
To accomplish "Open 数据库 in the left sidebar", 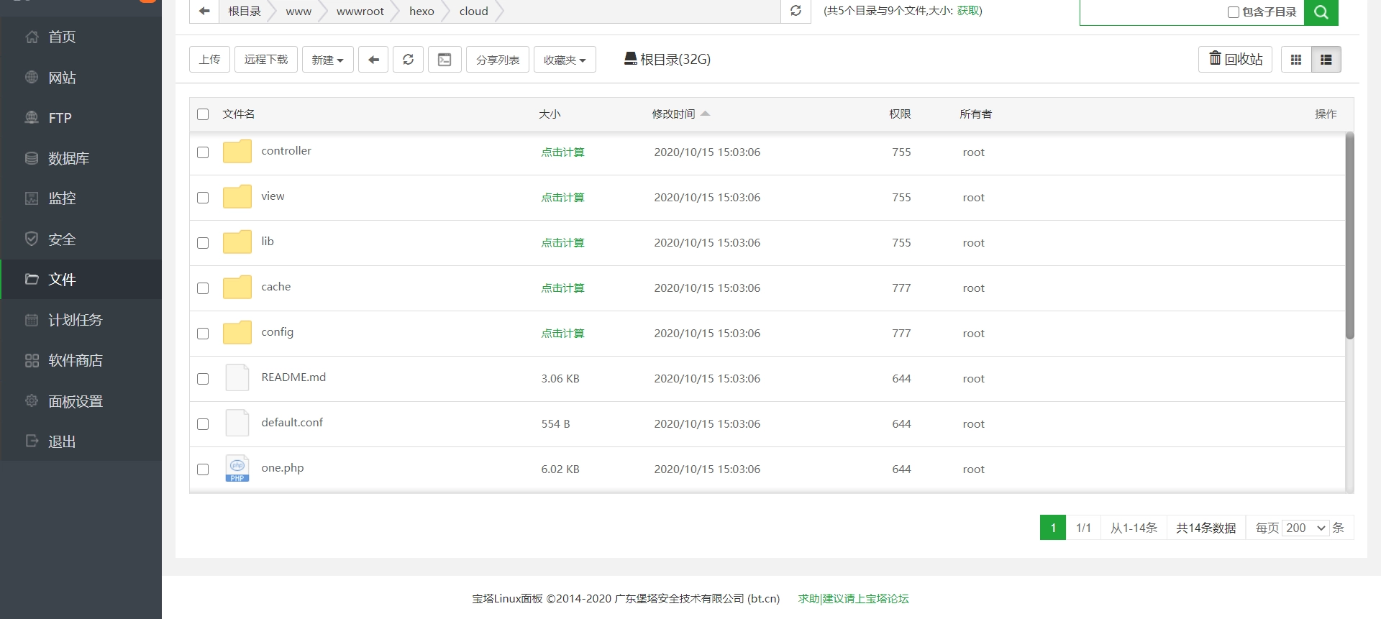I will [68, 158].
